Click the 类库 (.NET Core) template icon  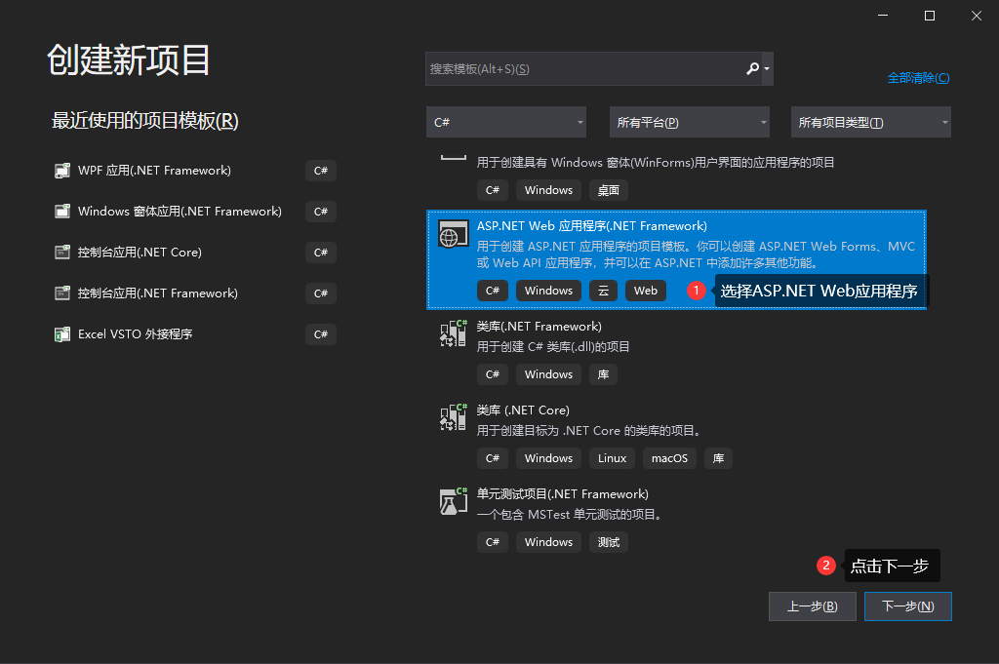[453, 417]
